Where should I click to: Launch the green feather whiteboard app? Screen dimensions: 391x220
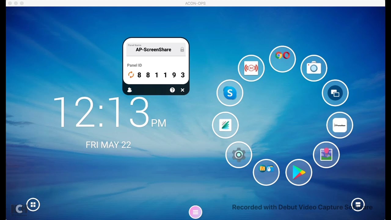pyautogui.click(x=225, y=125)
